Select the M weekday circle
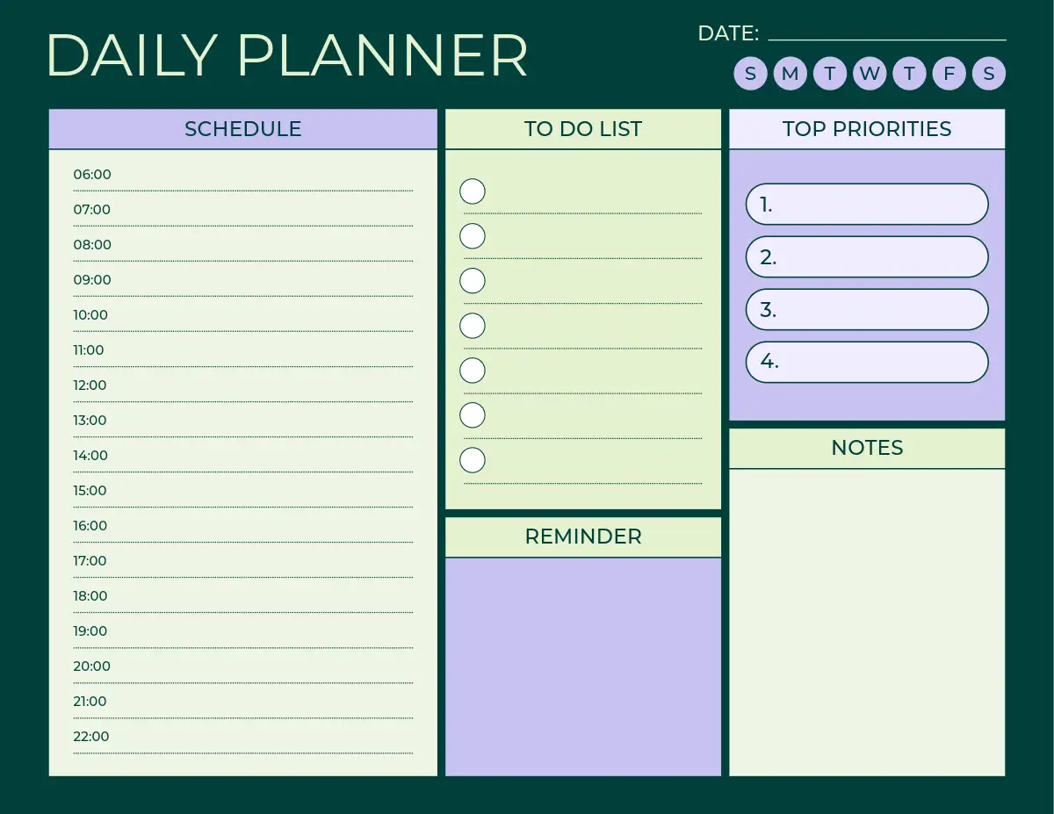Viewport: 1054px width, 814px height. point(790,74)
